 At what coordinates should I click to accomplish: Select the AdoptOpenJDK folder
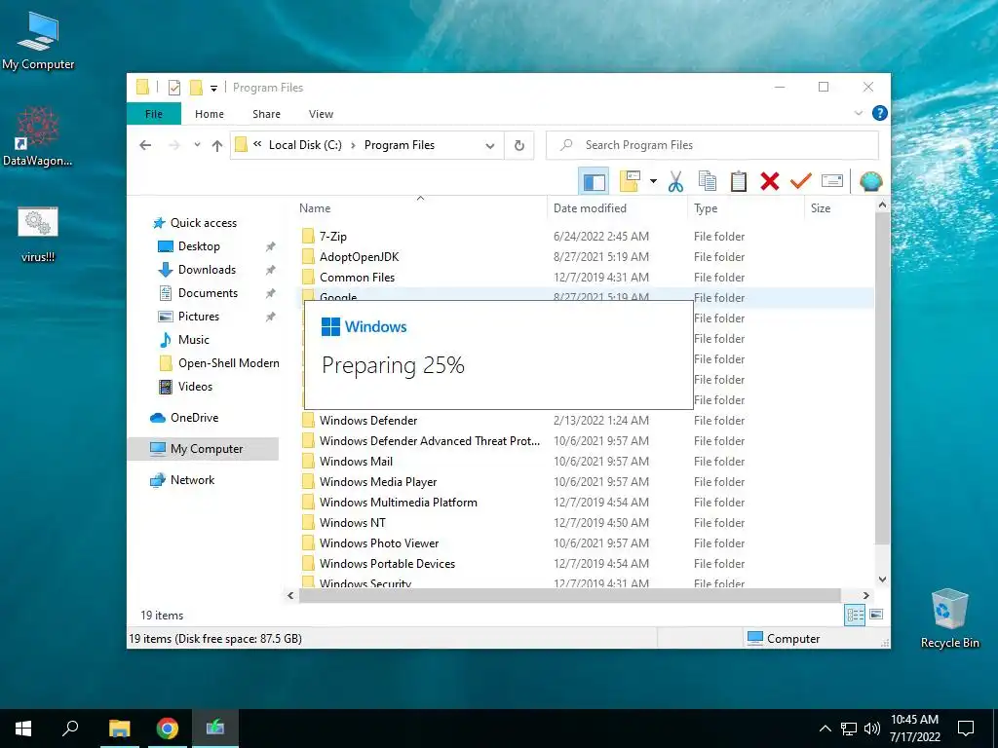[359, 257]
